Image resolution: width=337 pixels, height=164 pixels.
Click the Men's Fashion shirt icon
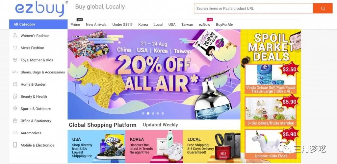click(x=15, y=48)
